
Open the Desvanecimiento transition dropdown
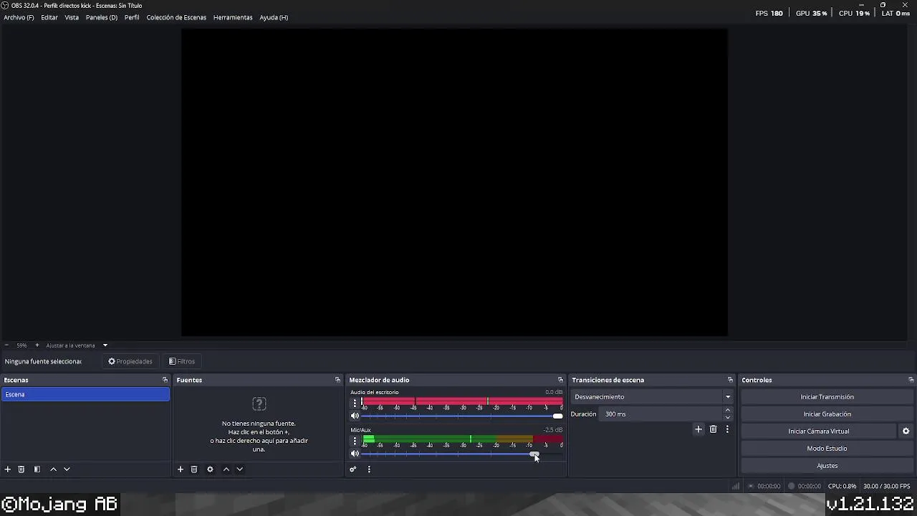click(x=652, y=397)
